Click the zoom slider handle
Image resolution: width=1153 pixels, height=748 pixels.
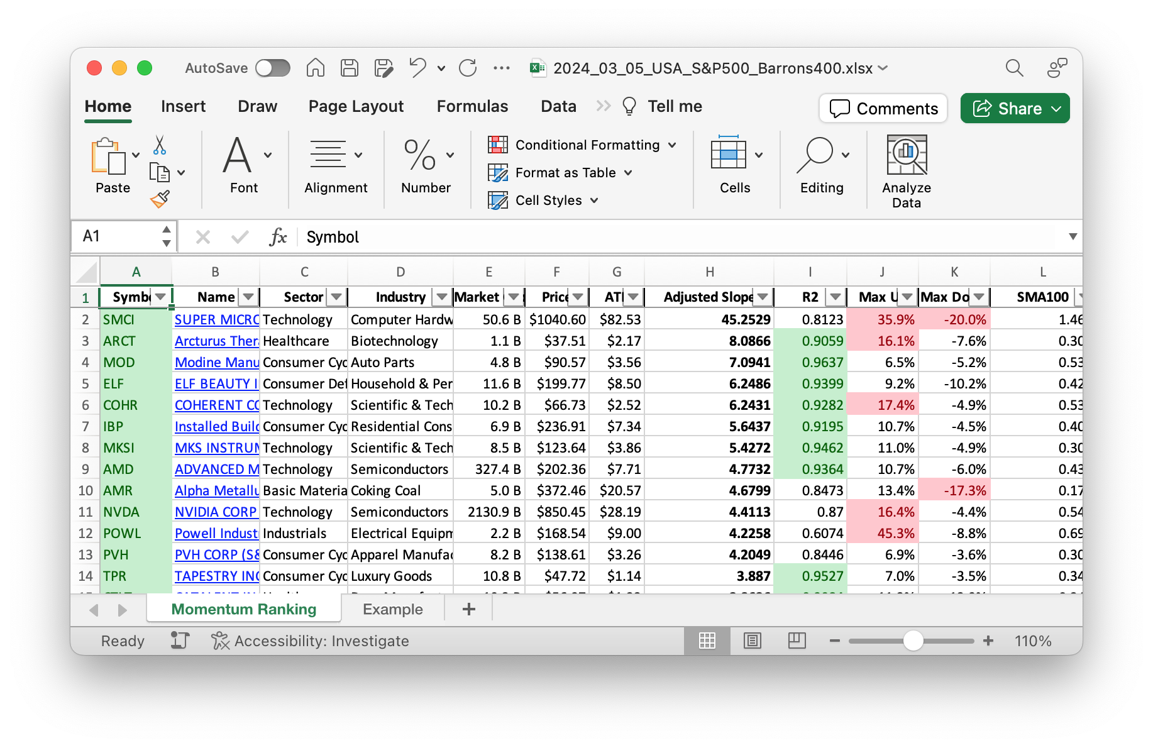point(913,641)
